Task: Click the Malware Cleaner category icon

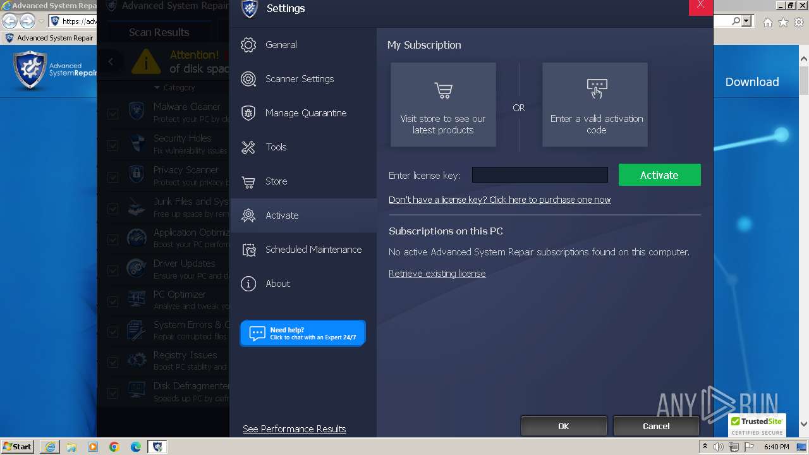Action: [x=137, y=112]
